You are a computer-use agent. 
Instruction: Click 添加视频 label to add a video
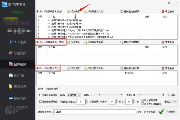tap(75, 11)
